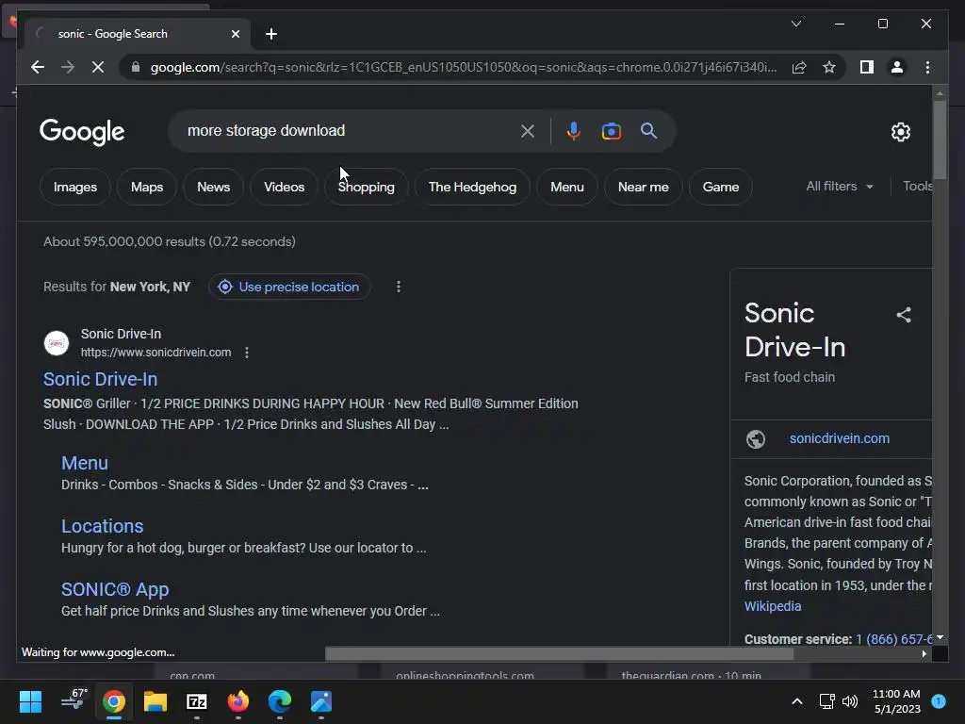
Task: Share the Sonic Drive-In knowledge panel
Action: pyautogui.click(x=904, y=315)
